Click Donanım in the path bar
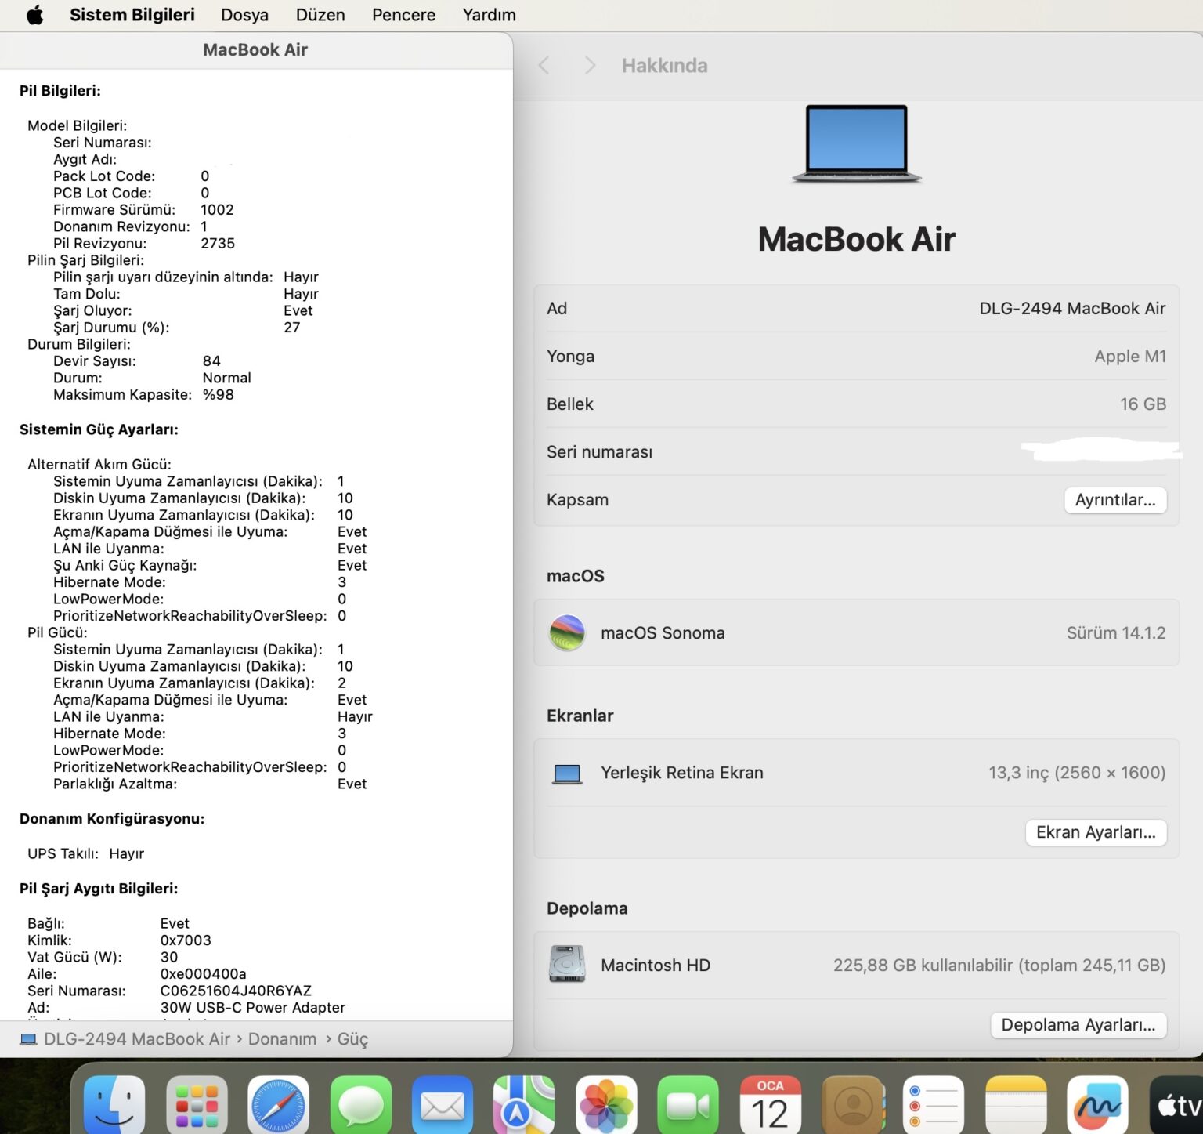1203x1134 pixels. tap(282, 1039)
